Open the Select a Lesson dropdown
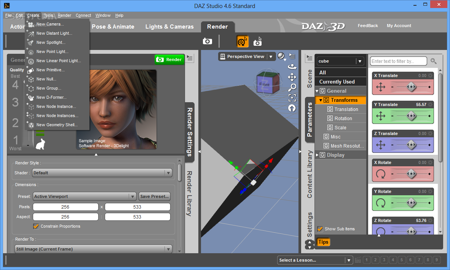 (315, 260)
